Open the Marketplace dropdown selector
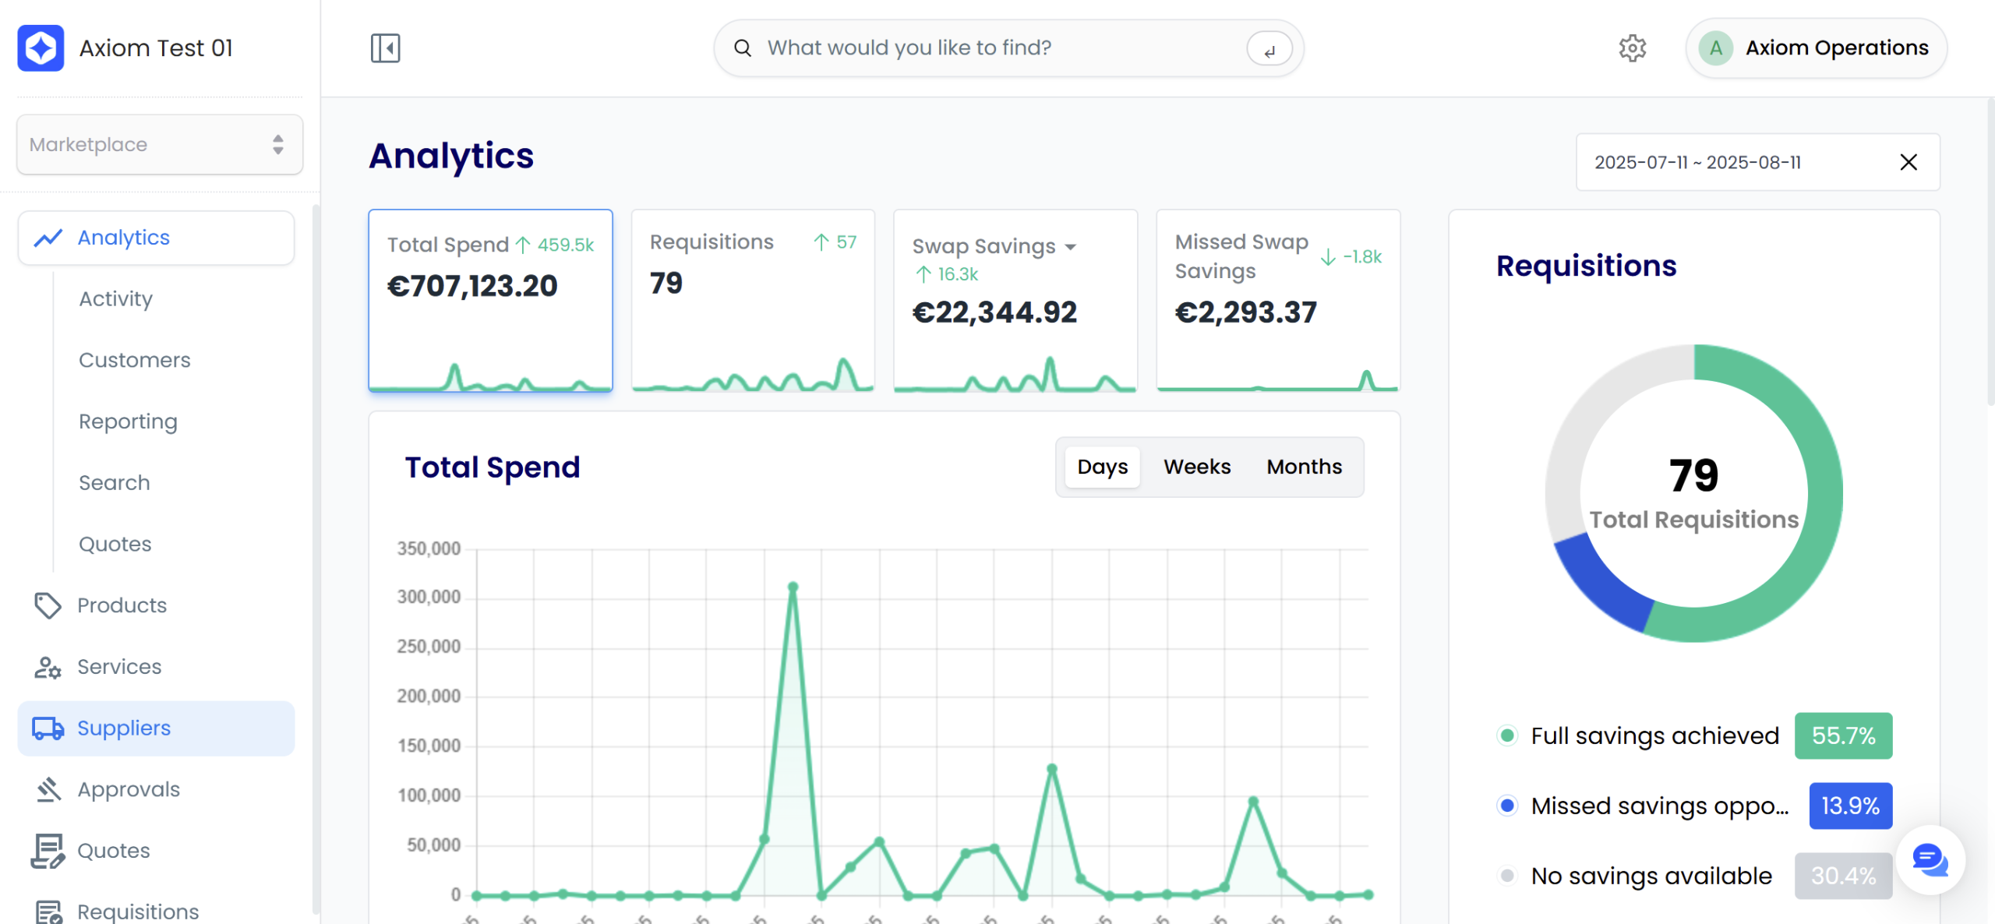Screen dimensions: 1995x924 160,145
